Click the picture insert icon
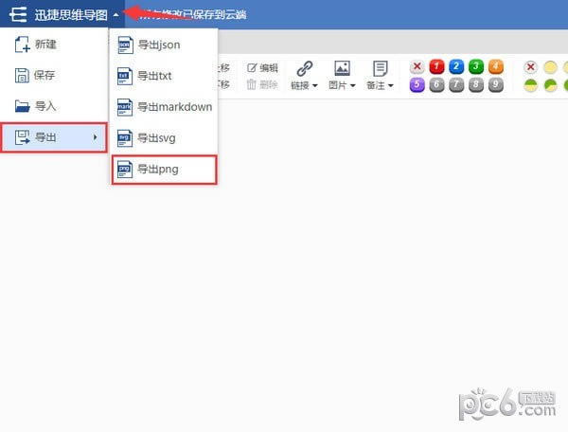This screenshot has width=568, height=432. point(342,68)
